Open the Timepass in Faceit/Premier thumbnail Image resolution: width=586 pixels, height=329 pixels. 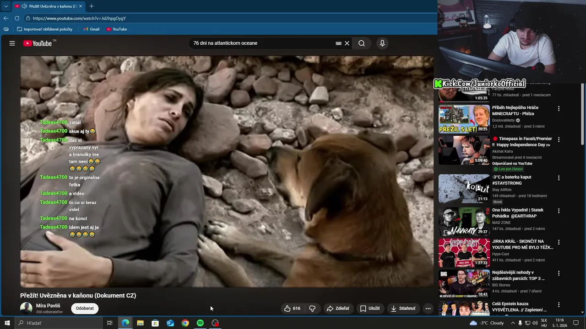coord(464,150)
